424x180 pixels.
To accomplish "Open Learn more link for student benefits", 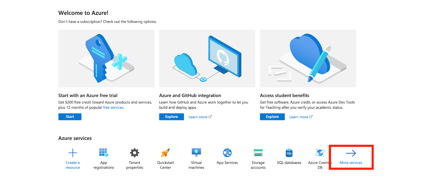I will (x=301, y=117).
